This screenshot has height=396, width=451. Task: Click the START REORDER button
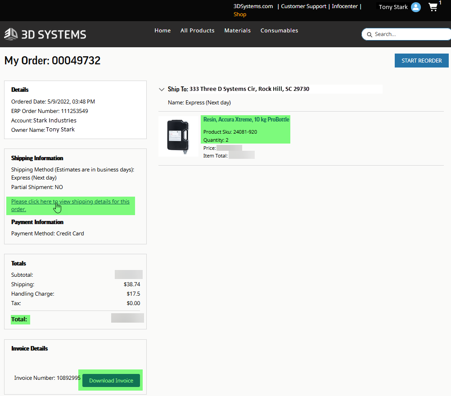(x=421, y=60)
